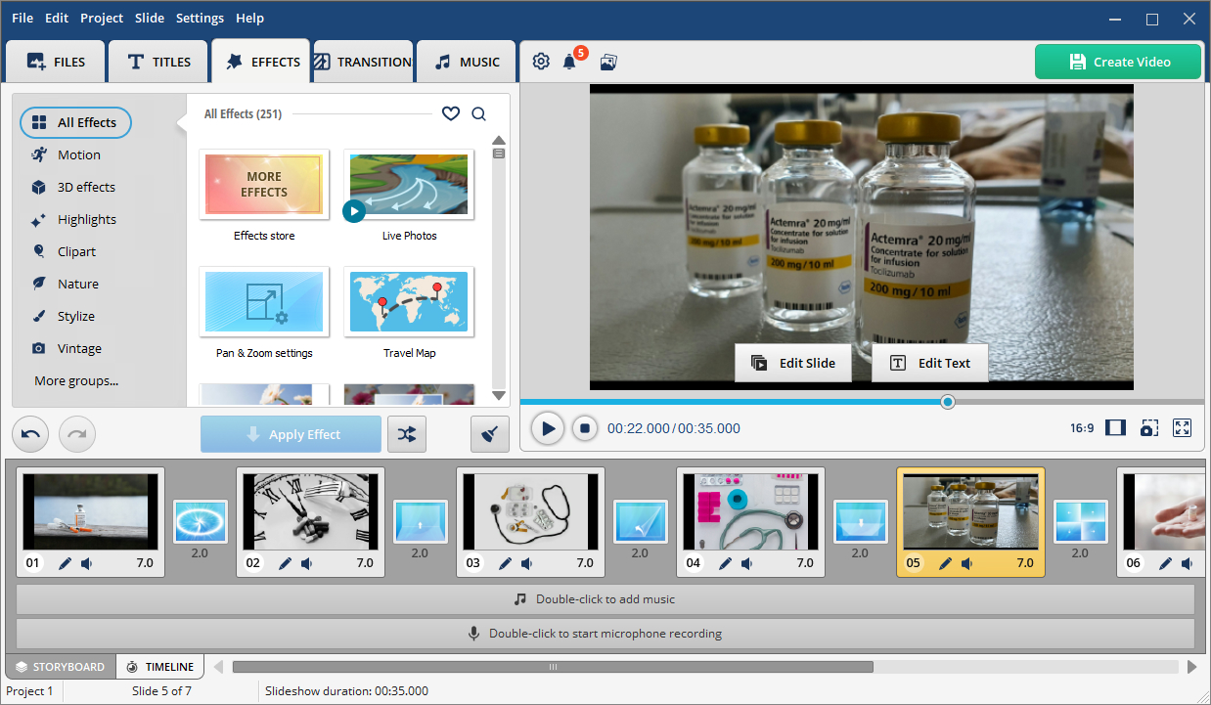Viewport: 1211px width, 705px height.
Task: Open transition between slides 02 and 03
Action: pos(420,522)
